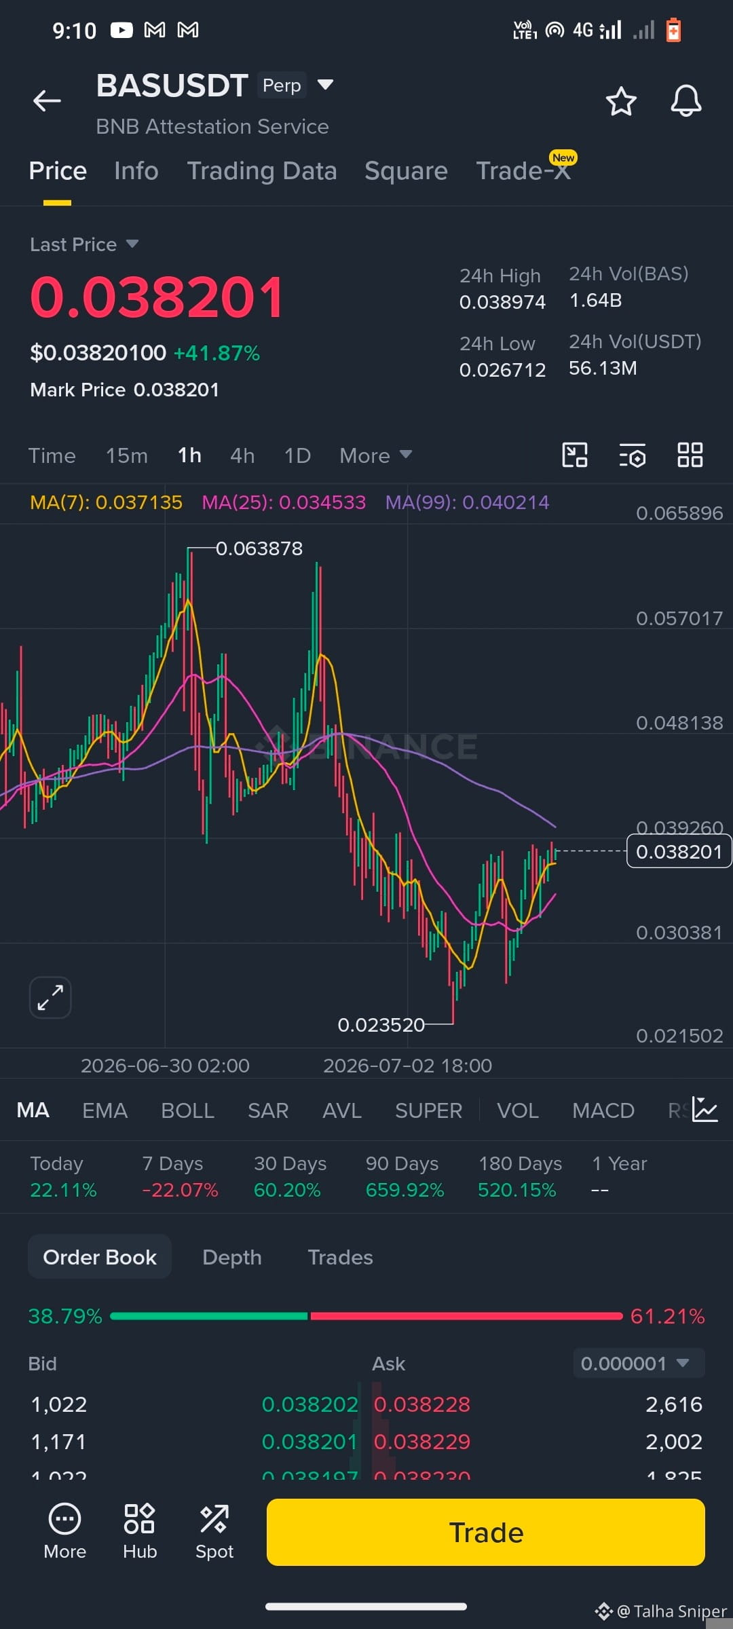Tap the battery status icon
The width and height of the screenshot is (733, 1629).
pyautogui.click(x=673, y=30)
